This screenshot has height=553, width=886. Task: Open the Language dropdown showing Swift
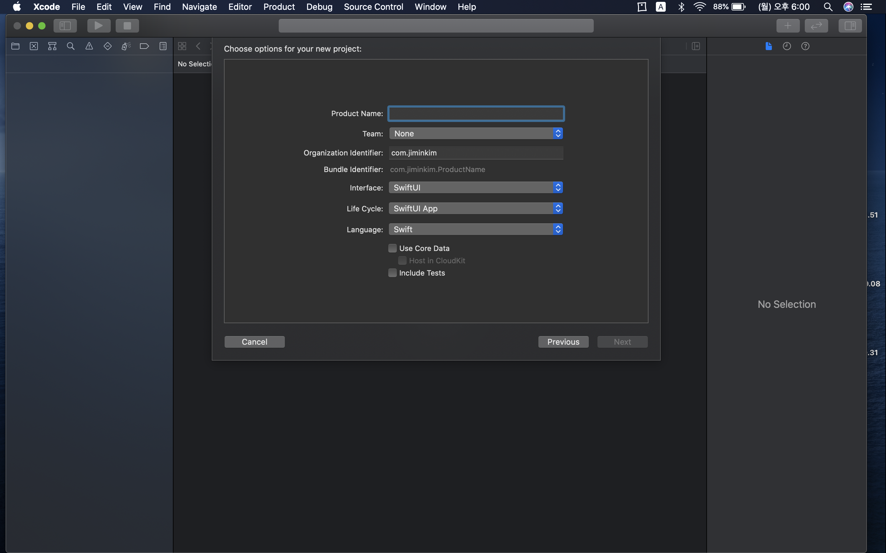476,229
